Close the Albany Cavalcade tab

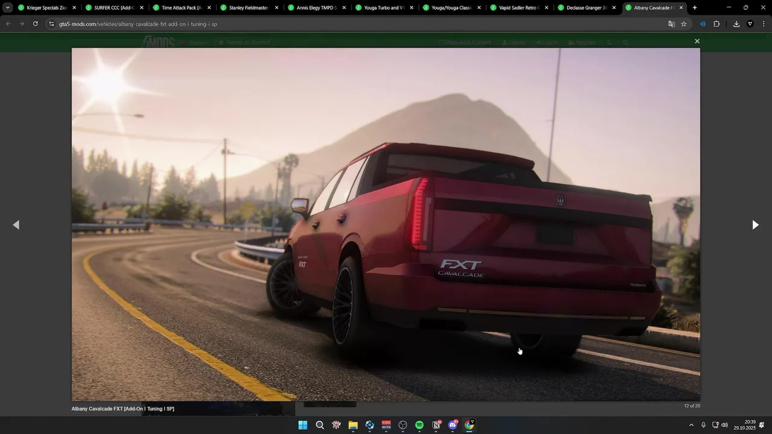(682, 8)
